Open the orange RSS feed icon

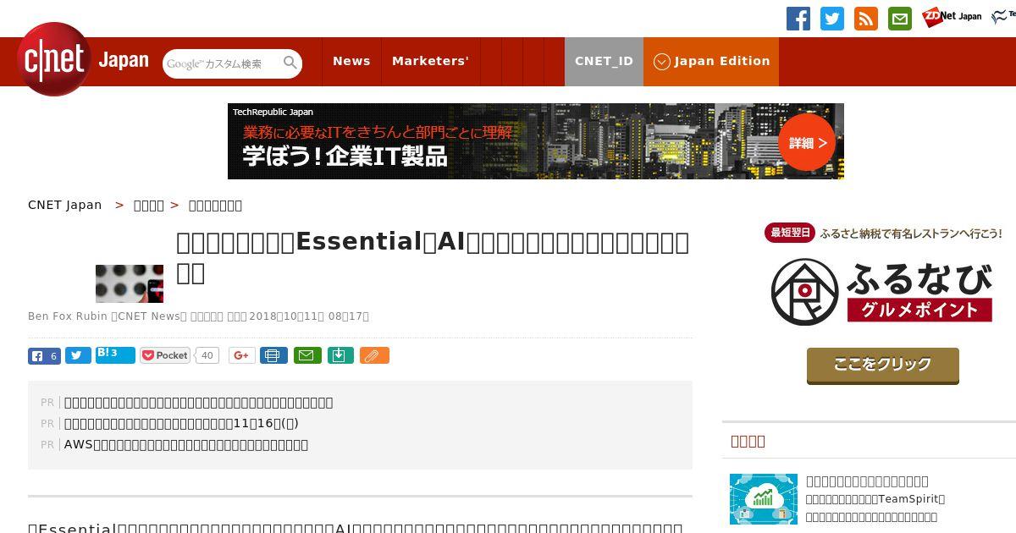(866, 19)
